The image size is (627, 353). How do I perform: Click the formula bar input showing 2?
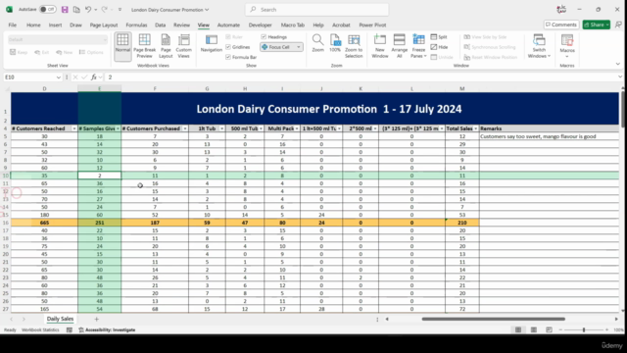(360, 76)
